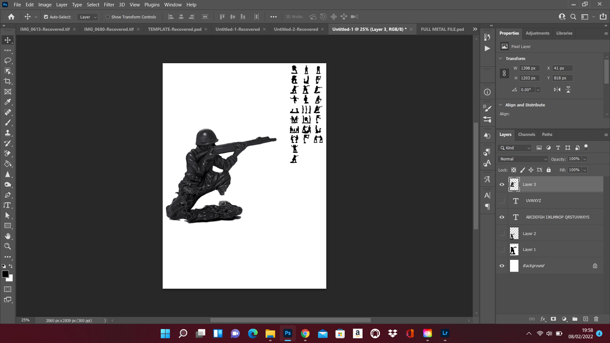Switch to the Channels tab
610x343 pixels.
526,135
